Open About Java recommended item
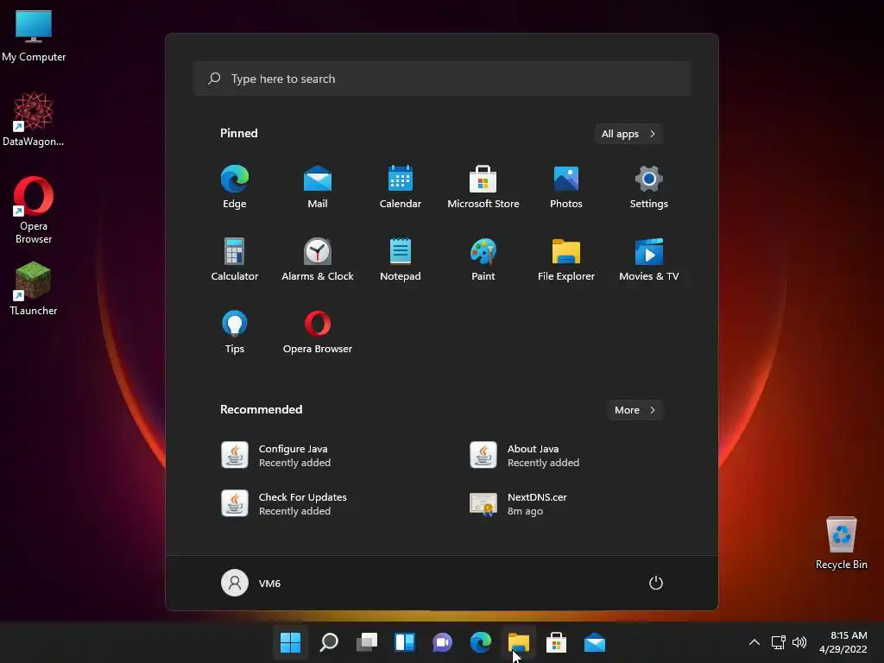Image resolution: width=884 pixels, height=663 pixels. click(x=525, y=455)
